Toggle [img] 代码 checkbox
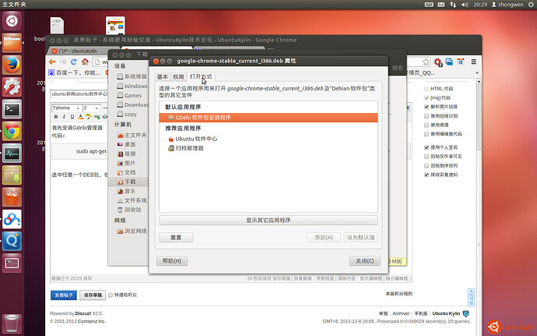 click(426, 97)
